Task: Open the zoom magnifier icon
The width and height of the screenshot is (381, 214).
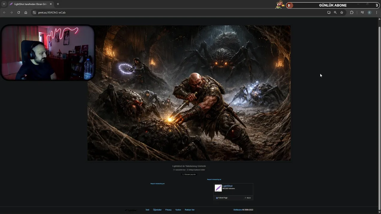Action: pyautogui.click(x=335, y=12)
